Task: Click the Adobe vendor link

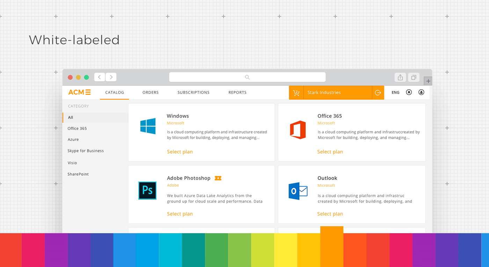Action: [173, 185]
